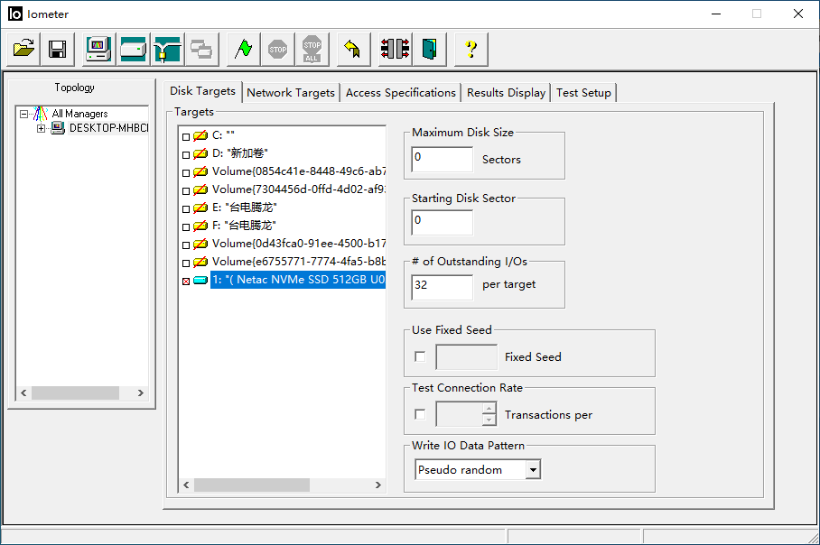Save test configuration floppy icon
The image size is (820, 545).
pos(58,49)
